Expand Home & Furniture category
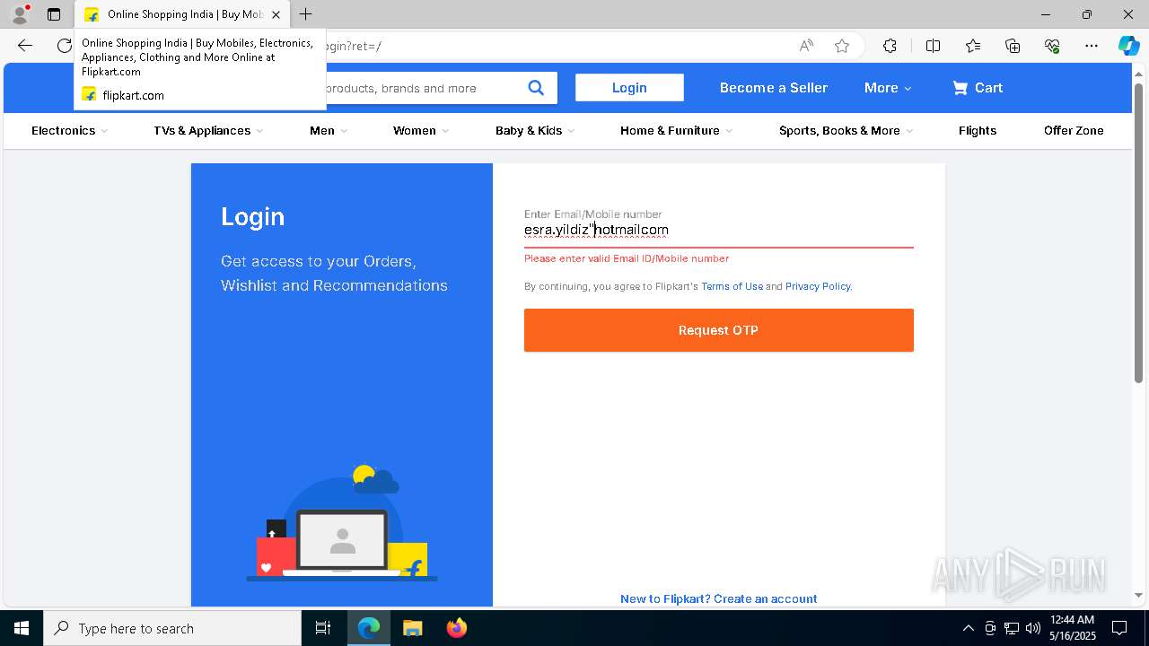This screenshot has width=1149, height=646. point(676,130)
